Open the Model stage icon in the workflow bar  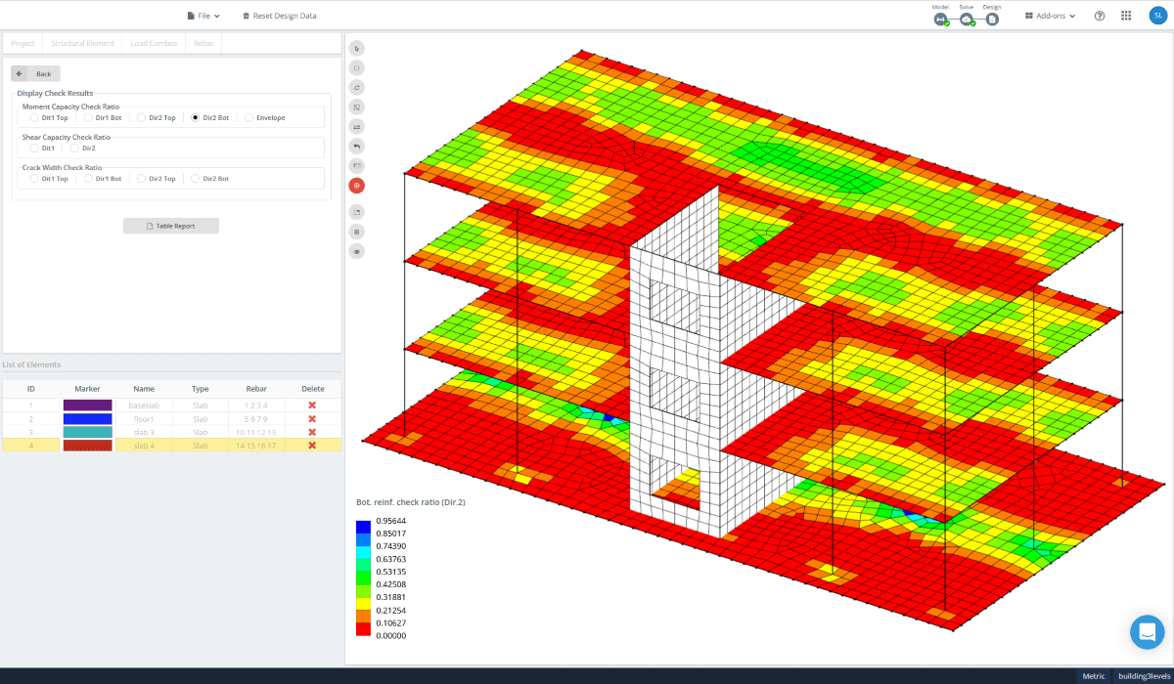940,19
